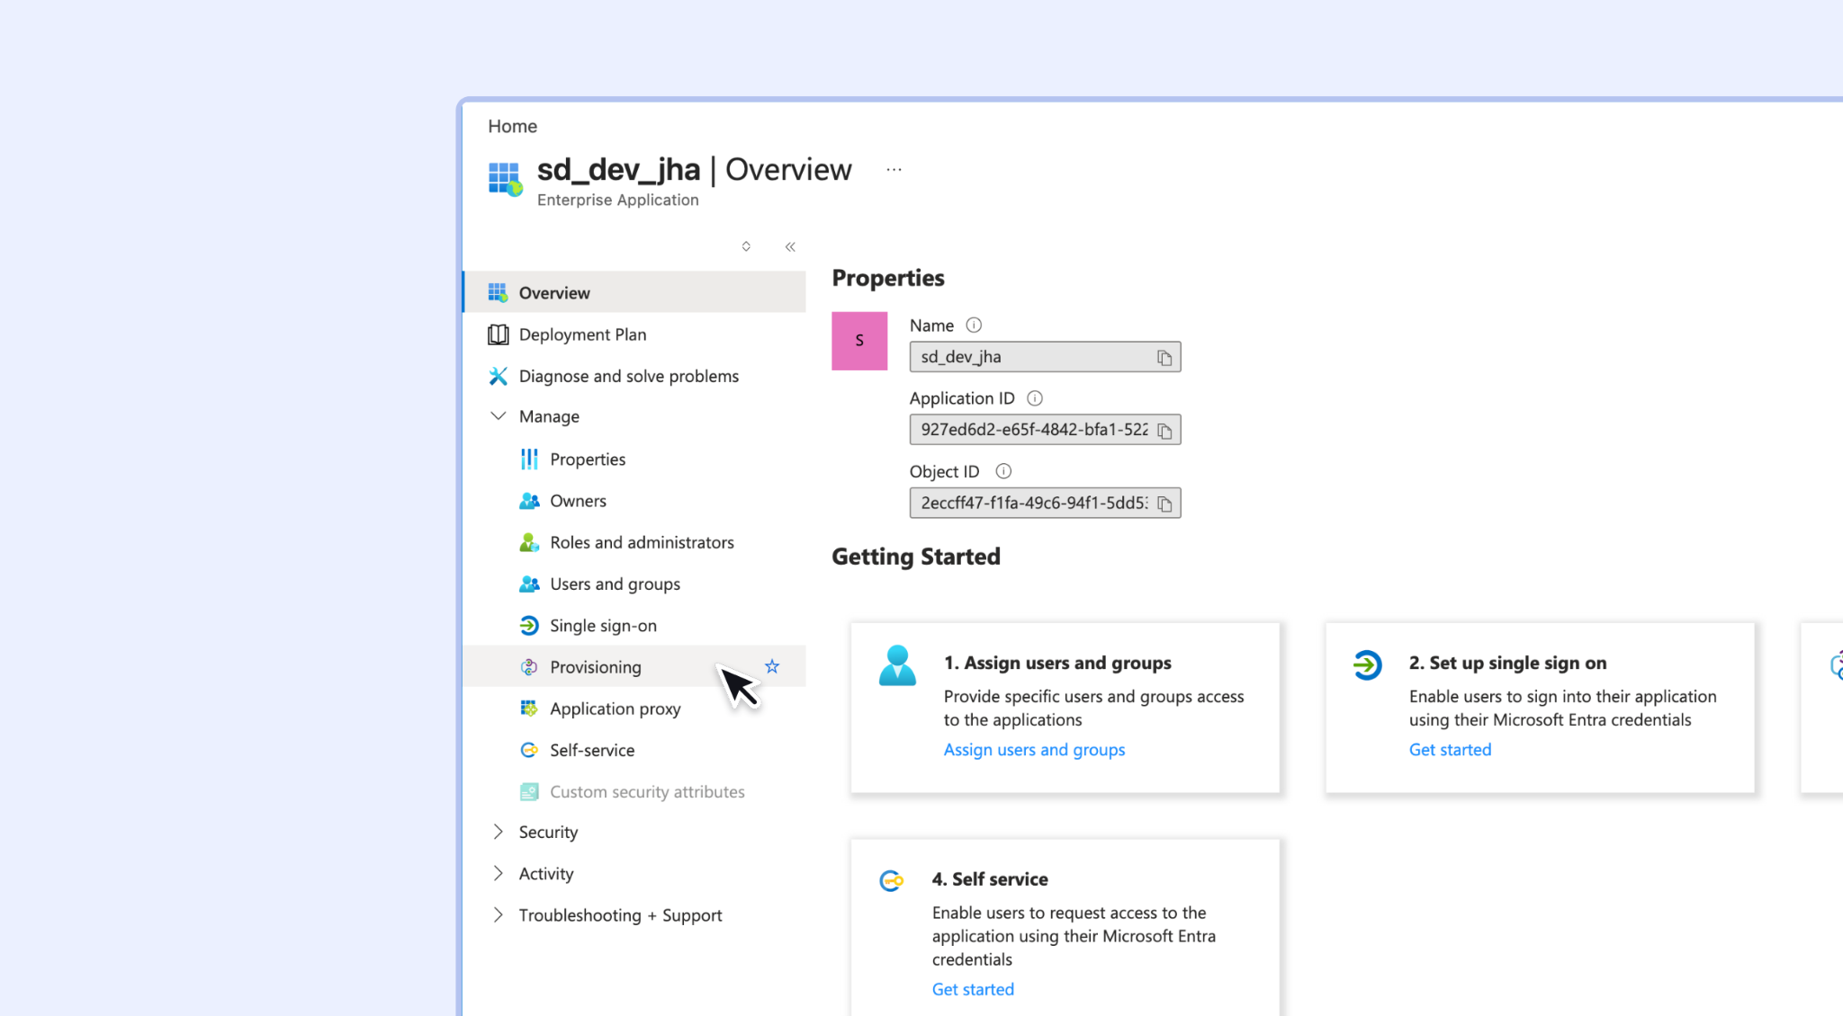
Task: Expand the Troubleshooting + Support chevron
Action: (498, 914)
